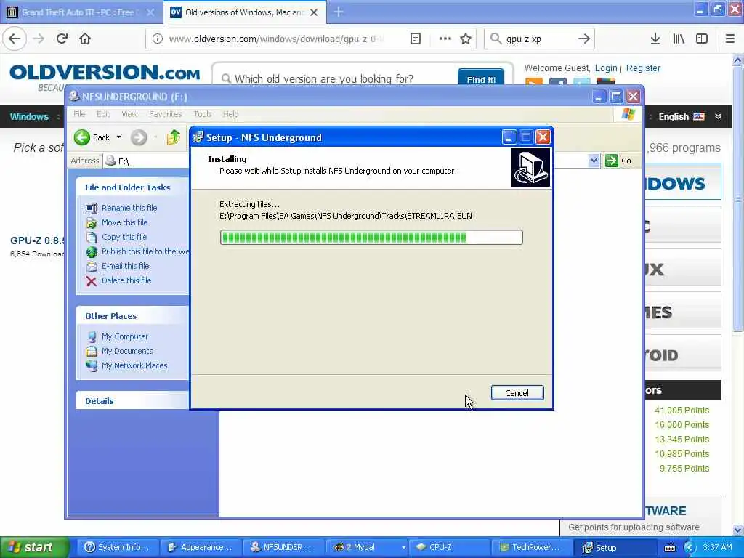This screenshot has width=744, height=558.
Task: Click Rename this file task
Action: 129,208
